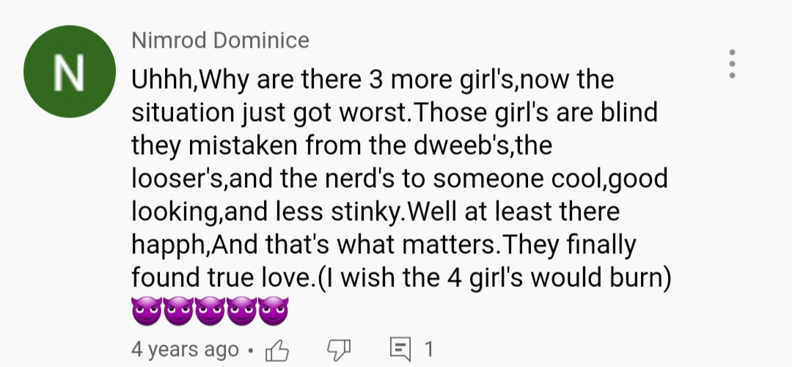
Task: Click the last purple devil emoji
Action: click(x=274, y=310)
